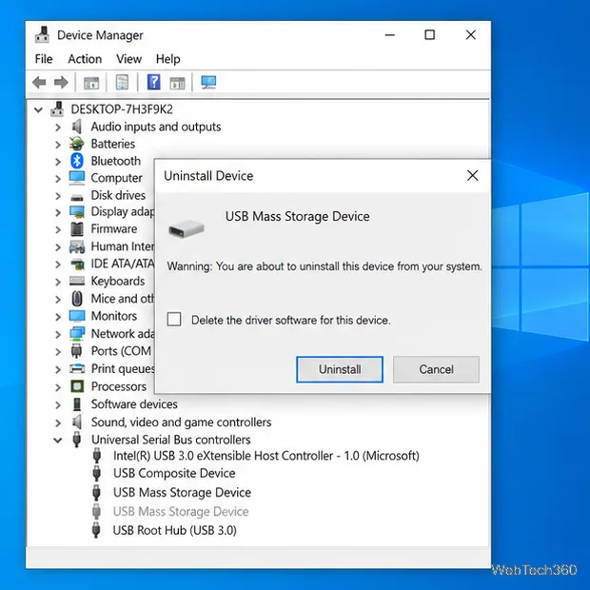The height and width of the screenshot is (590, 590).
Task: Collapse Universal Serial Bus controllers
Action: click(57, 440)
